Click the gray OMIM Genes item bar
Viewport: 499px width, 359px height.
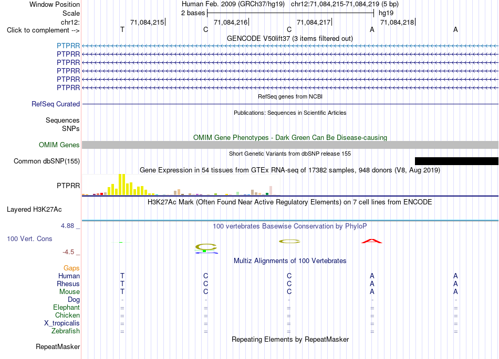click(x=290, y=145)
